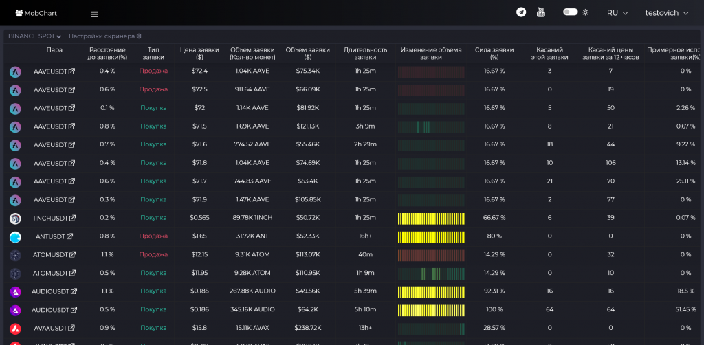Click the AVAX coin logo in the $15.8 row
The height and width of the screenshot is (345, 704).
(x=15, y=329)
